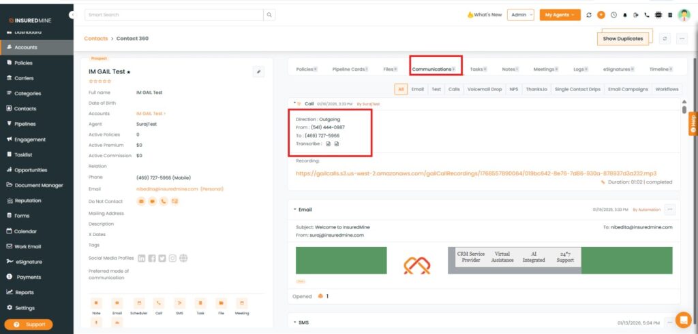
Task: Open the first call transcribe document icon
Action: coord(328,144)
